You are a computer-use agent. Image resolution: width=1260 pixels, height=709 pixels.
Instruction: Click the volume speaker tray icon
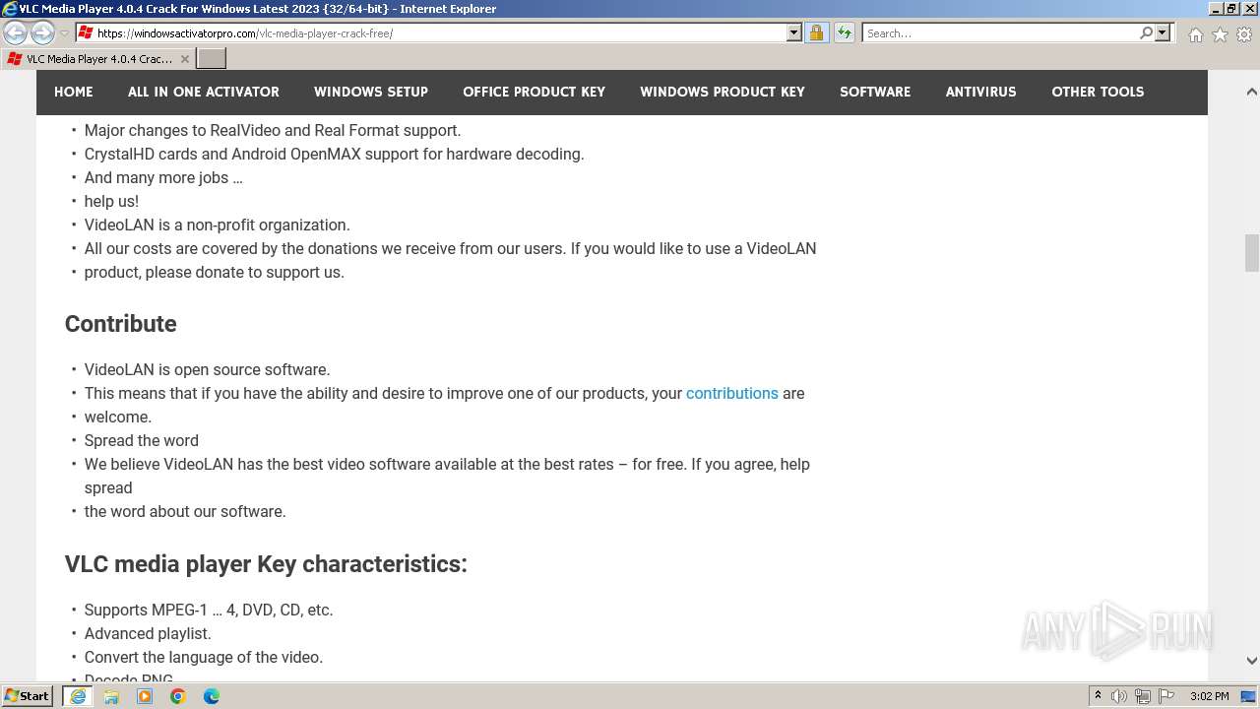1119,696
